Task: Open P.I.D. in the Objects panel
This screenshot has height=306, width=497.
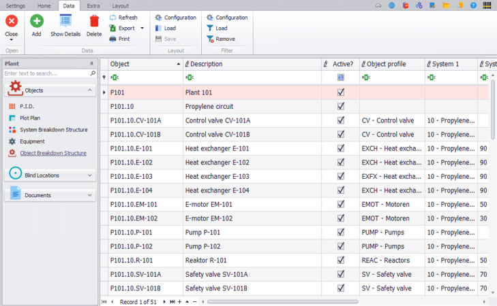Action: click(x=27, y=107)
